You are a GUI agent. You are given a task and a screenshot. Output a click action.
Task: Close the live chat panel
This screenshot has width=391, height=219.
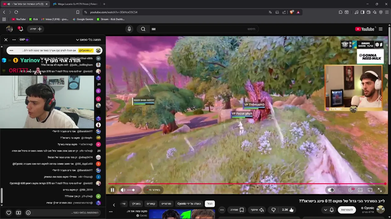click(x=6, y=40)
